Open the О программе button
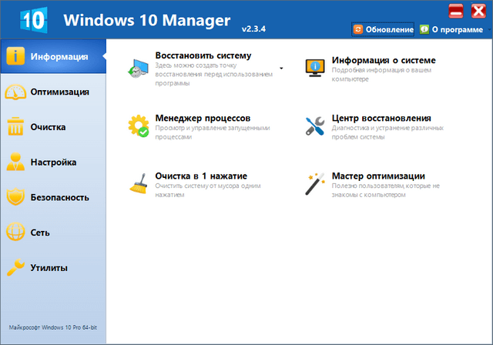The height and width of the screenshot is (345, 493). [449, 29]
